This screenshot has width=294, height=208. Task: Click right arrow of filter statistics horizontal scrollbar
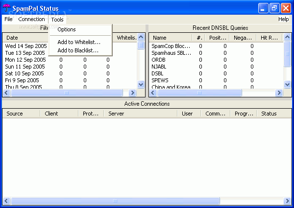point(133,92)
